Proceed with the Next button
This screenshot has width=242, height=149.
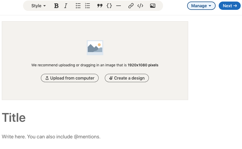[x=230, y=6]
